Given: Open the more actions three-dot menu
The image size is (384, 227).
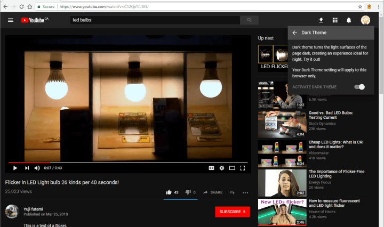Looking at the screenshot, I should click(245, 192).
